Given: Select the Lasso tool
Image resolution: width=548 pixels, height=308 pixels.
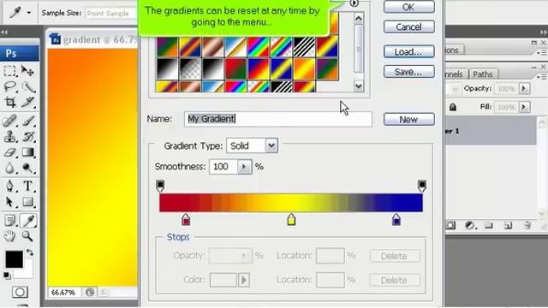Looking at the screenshot, I should pos(9,86).
